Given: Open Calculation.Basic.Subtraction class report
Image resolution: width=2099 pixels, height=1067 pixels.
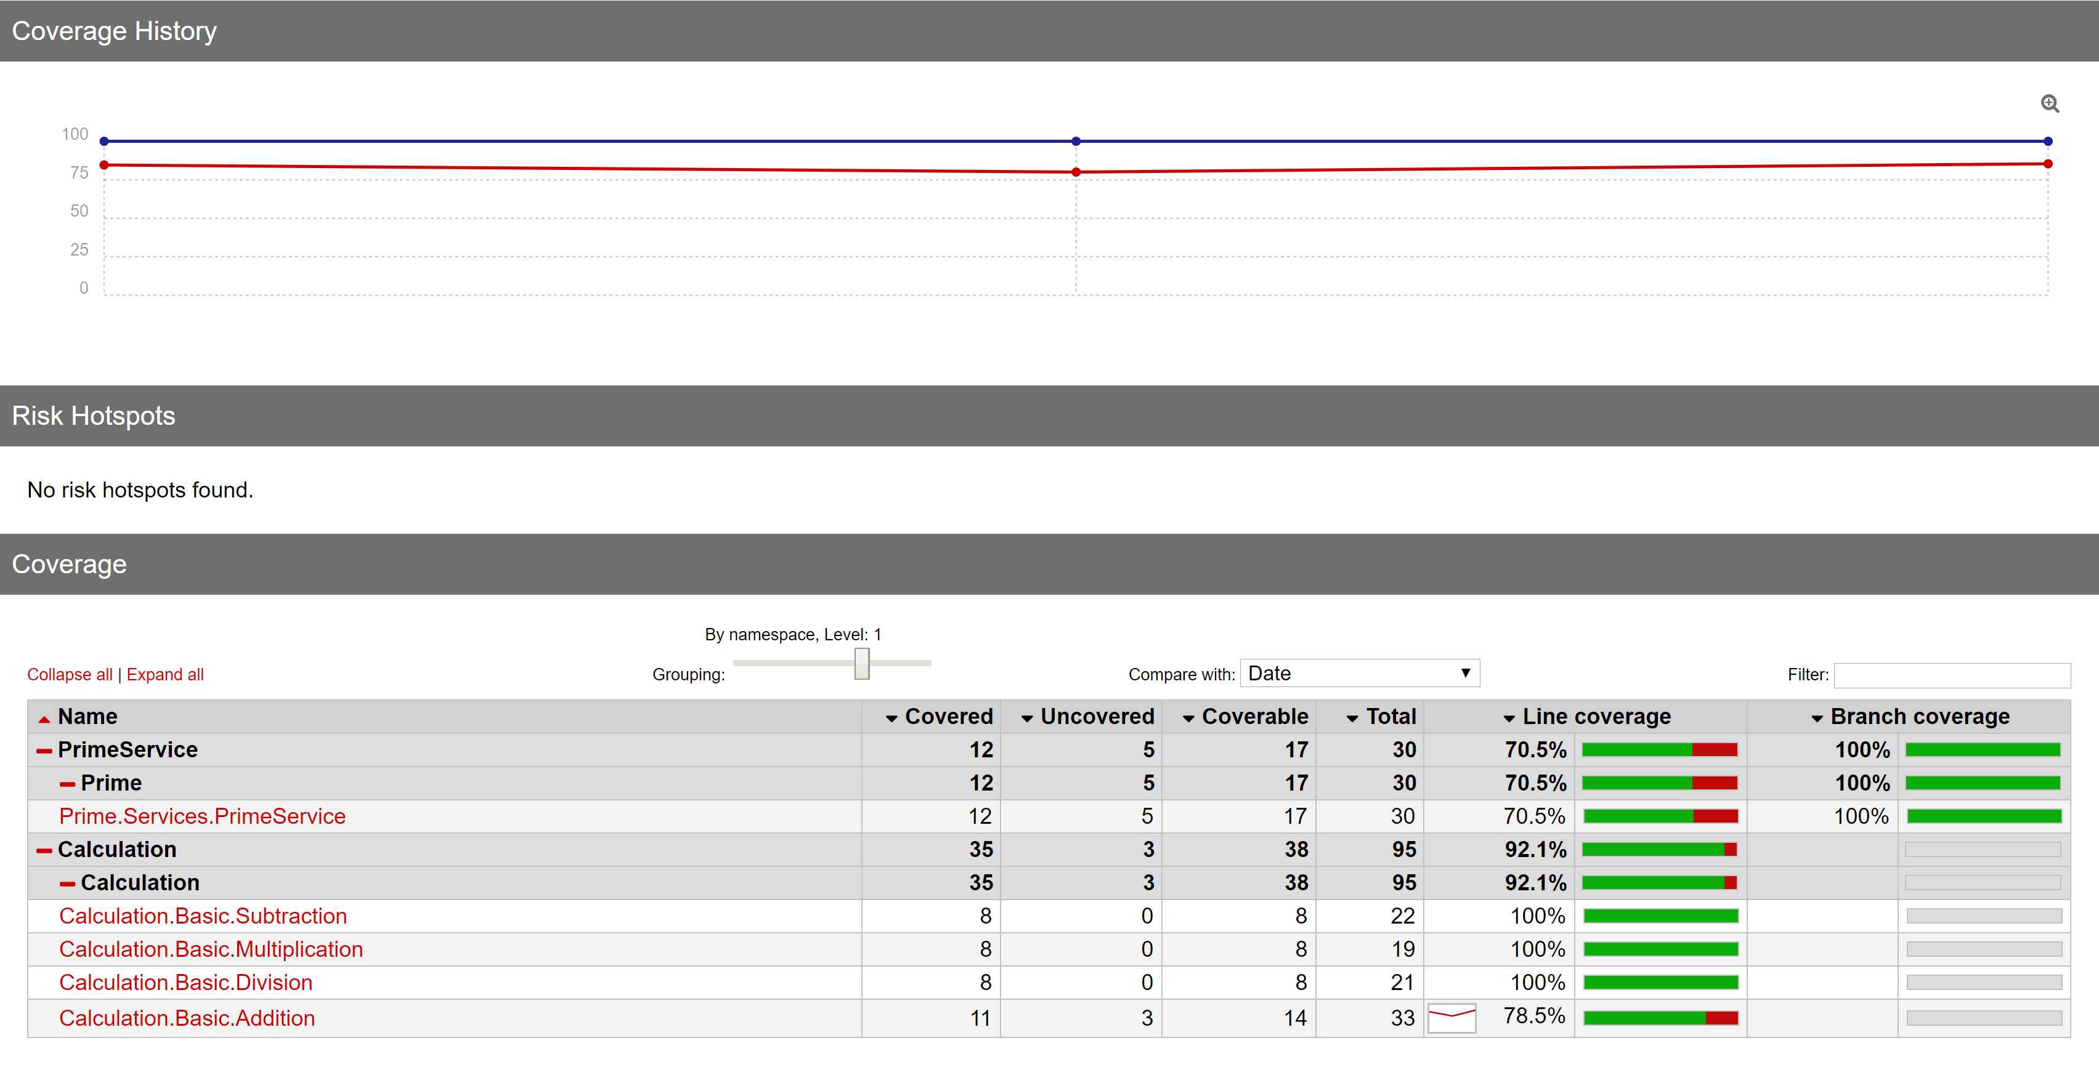Looking at the screenshot, I should [203, 916].
